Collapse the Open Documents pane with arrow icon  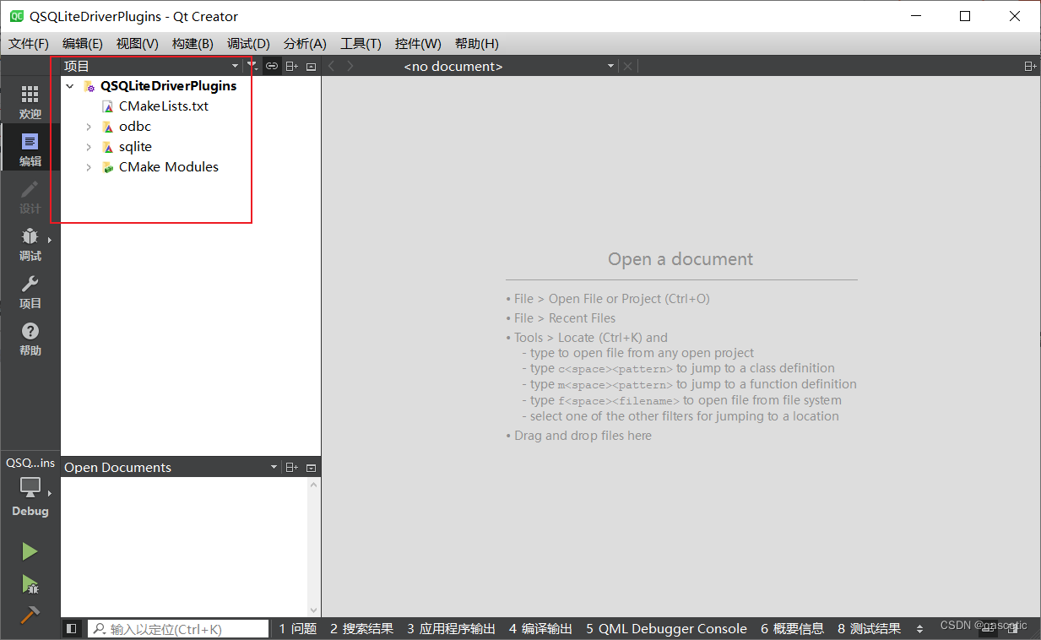pyautogui.click(x=312, y=466)
